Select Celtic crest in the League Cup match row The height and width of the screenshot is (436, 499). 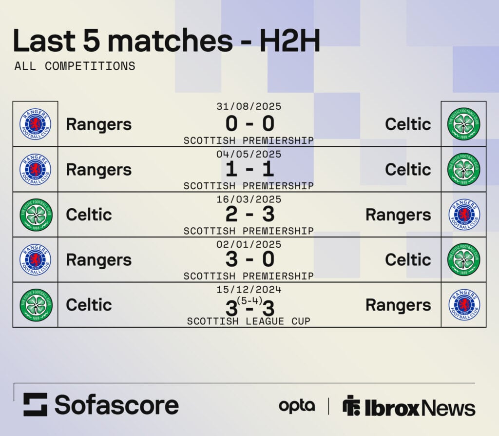click(36, 305)
